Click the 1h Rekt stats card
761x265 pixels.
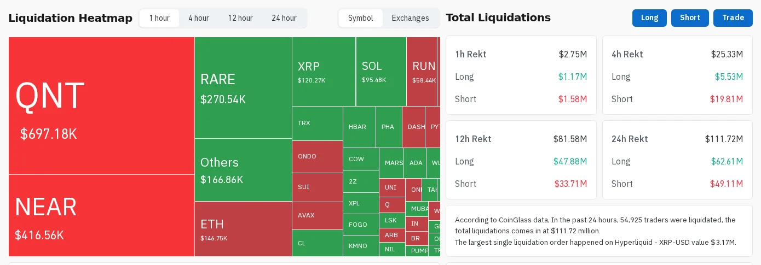pyautogui.click(x=521, y=75)
